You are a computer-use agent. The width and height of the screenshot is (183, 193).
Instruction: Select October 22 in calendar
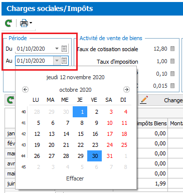point(81,145)
